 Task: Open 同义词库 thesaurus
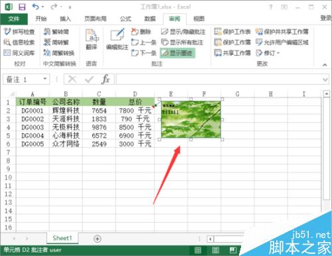tap(19, 53)
